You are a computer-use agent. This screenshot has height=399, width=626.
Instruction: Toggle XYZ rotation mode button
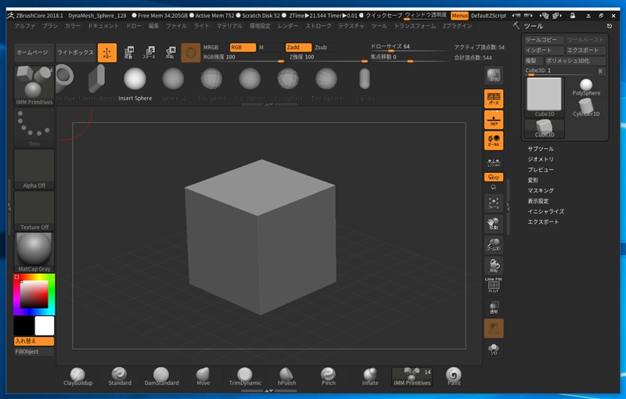pyautogui.click(x=494, y=177)
